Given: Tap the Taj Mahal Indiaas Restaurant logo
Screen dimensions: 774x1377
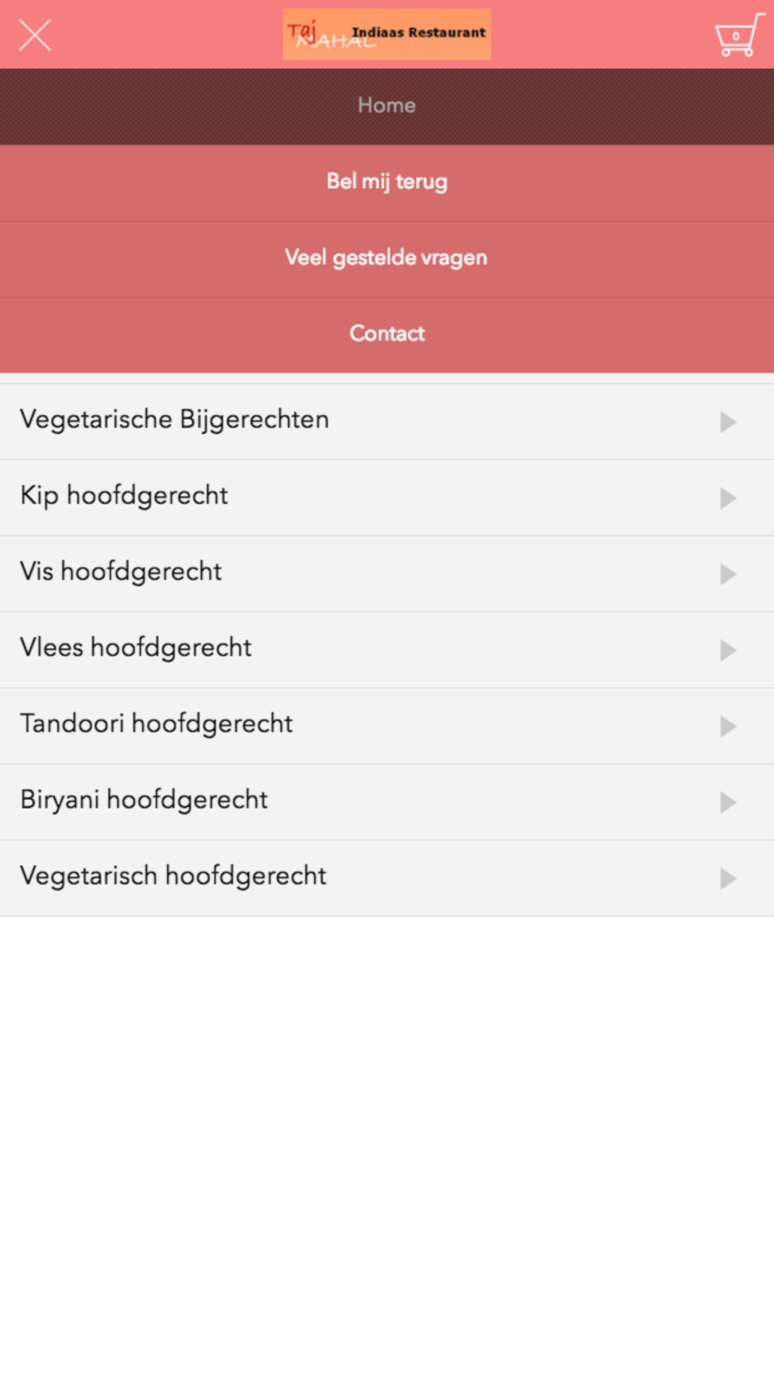Looking at the screenshot, I should pos(386,34).
